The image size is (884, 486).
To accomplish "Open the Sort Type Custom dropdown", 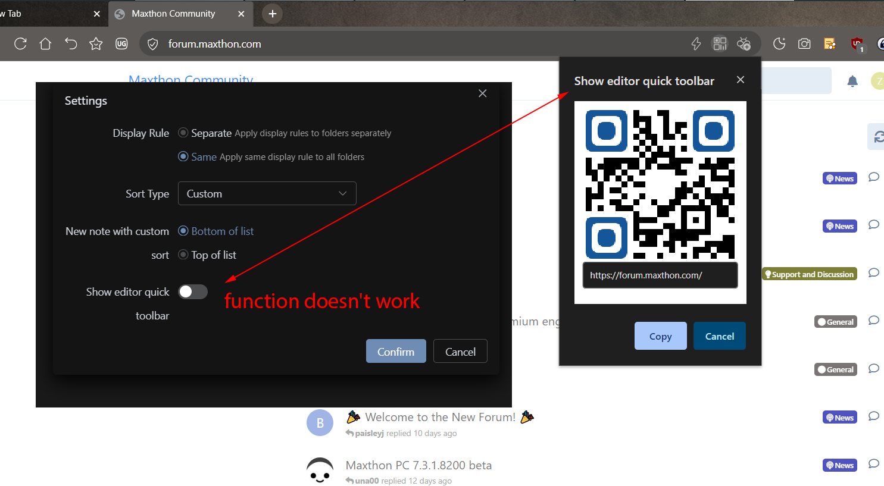I will [x=267, y=193].
